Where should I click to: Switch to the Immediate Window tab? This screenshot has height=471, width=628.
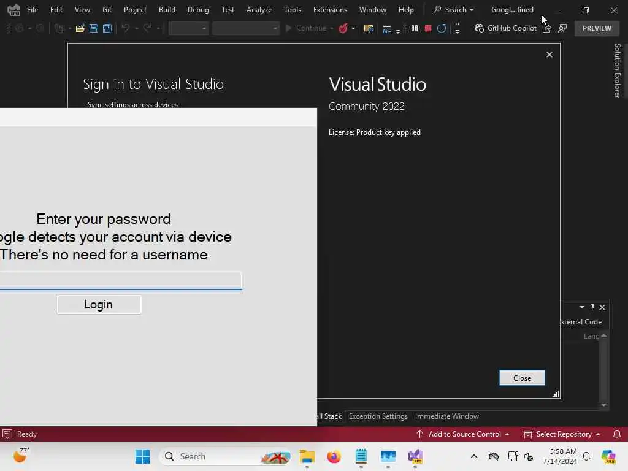(x=447, y=416)
